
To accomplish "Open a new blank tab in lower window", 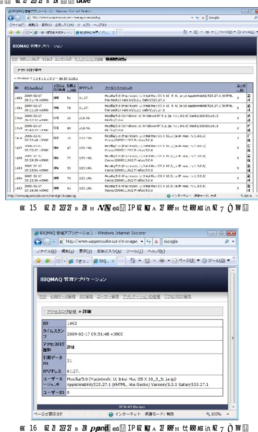I will (121, 261).
